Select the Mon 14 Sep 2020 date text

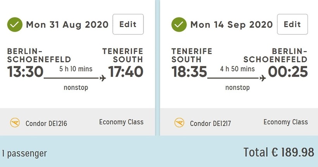231,25
